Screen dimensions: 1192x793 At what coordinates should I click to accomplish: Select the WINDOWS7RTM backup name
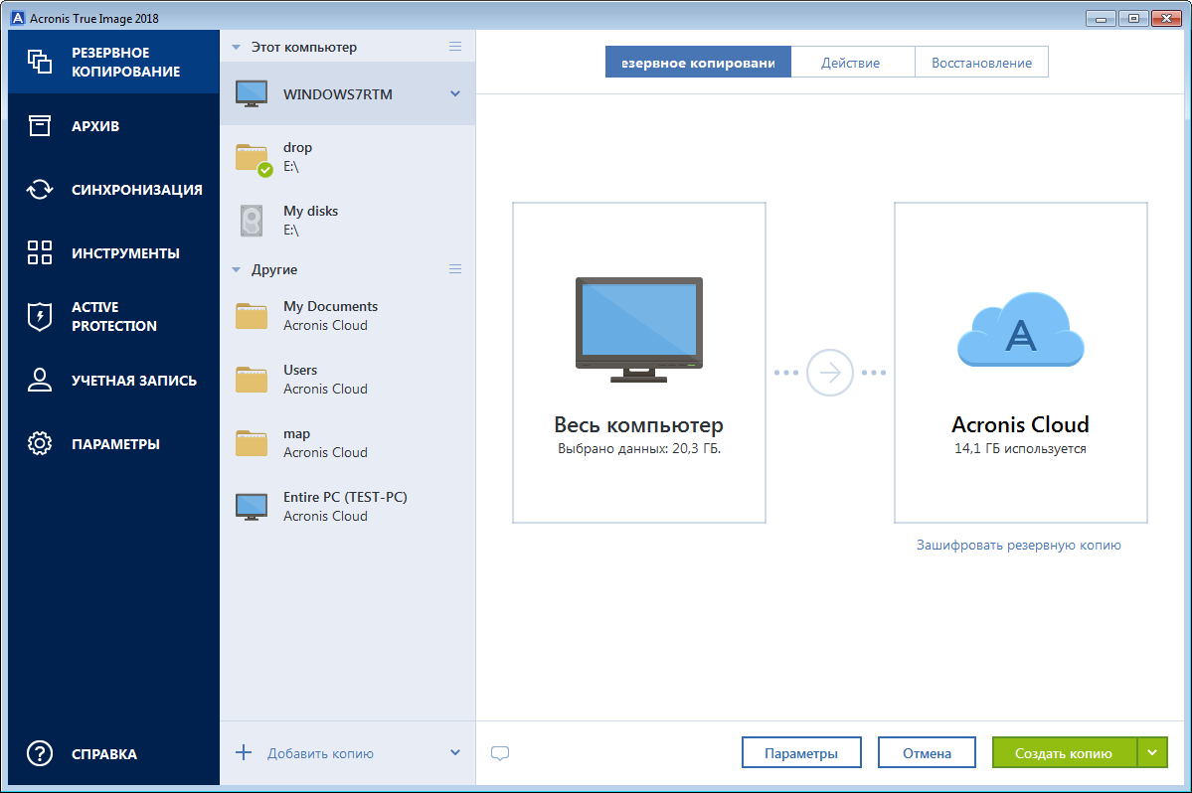338,94
